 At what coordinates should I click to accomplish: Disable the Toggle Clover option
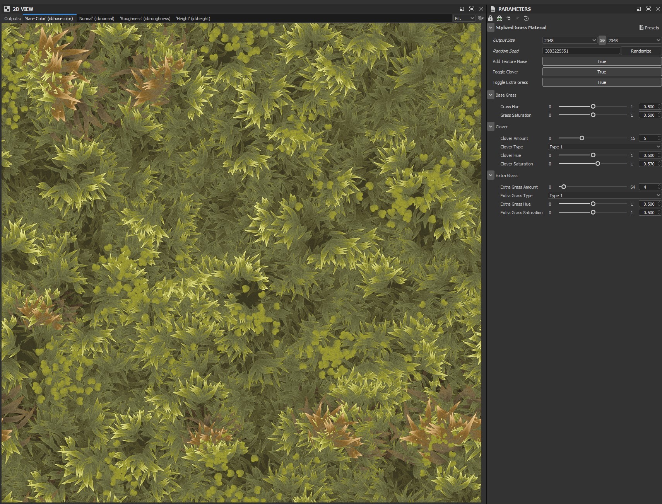click(601, 72)
